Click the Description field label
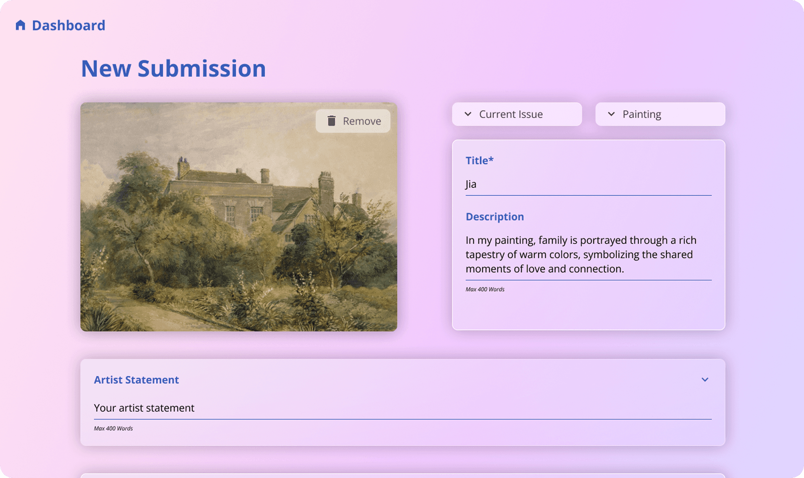Viewport: 804px width, 478px height. pyautogui.click(x=495, y=217)
